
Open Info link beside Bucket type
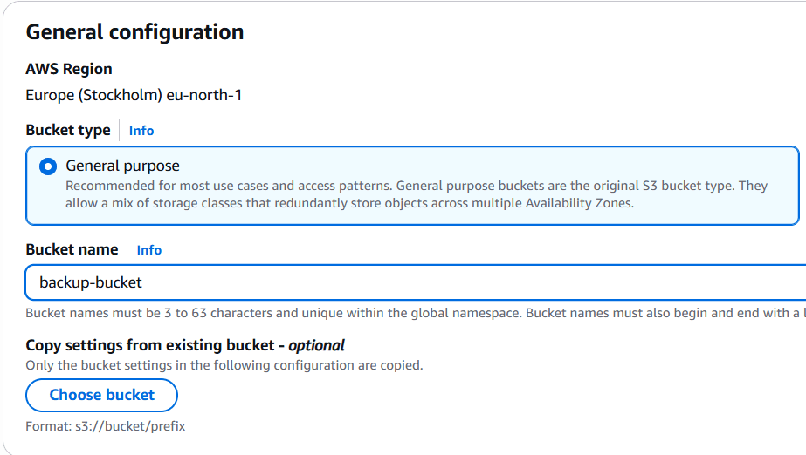click(141, 131)
